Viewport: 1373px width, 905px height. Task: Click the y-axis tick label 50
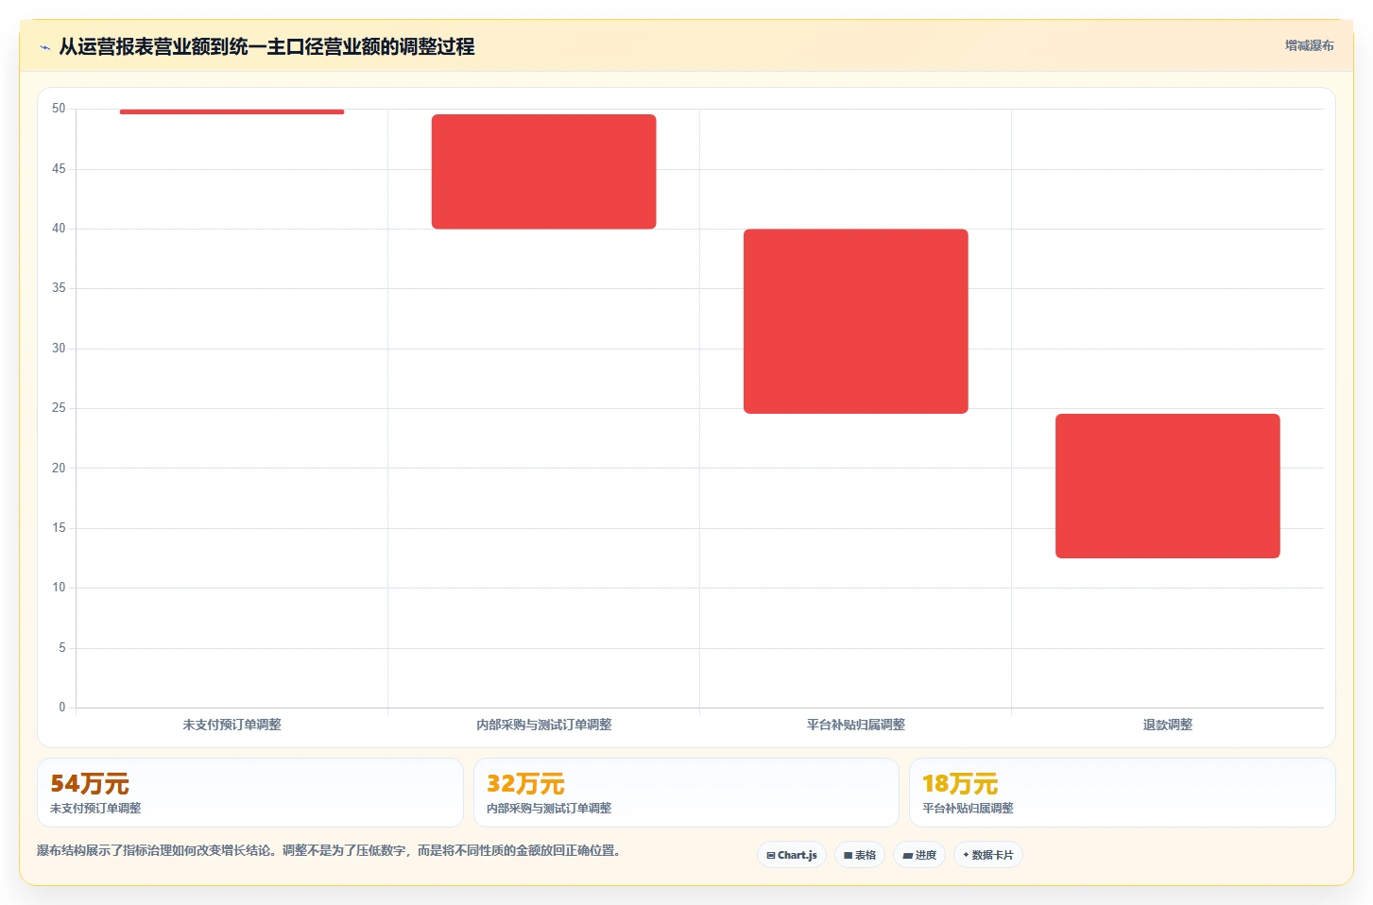59,109
